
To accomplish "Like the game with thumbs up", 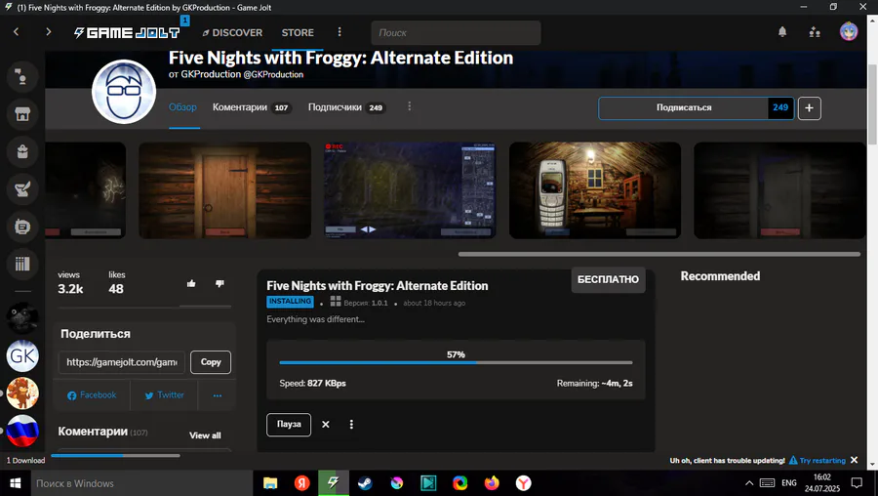I will point(191,283).
